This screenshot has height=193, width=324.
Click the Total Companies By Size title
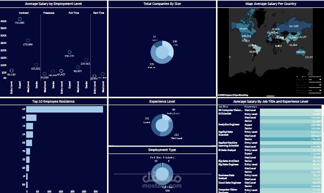tap(162, 4)
